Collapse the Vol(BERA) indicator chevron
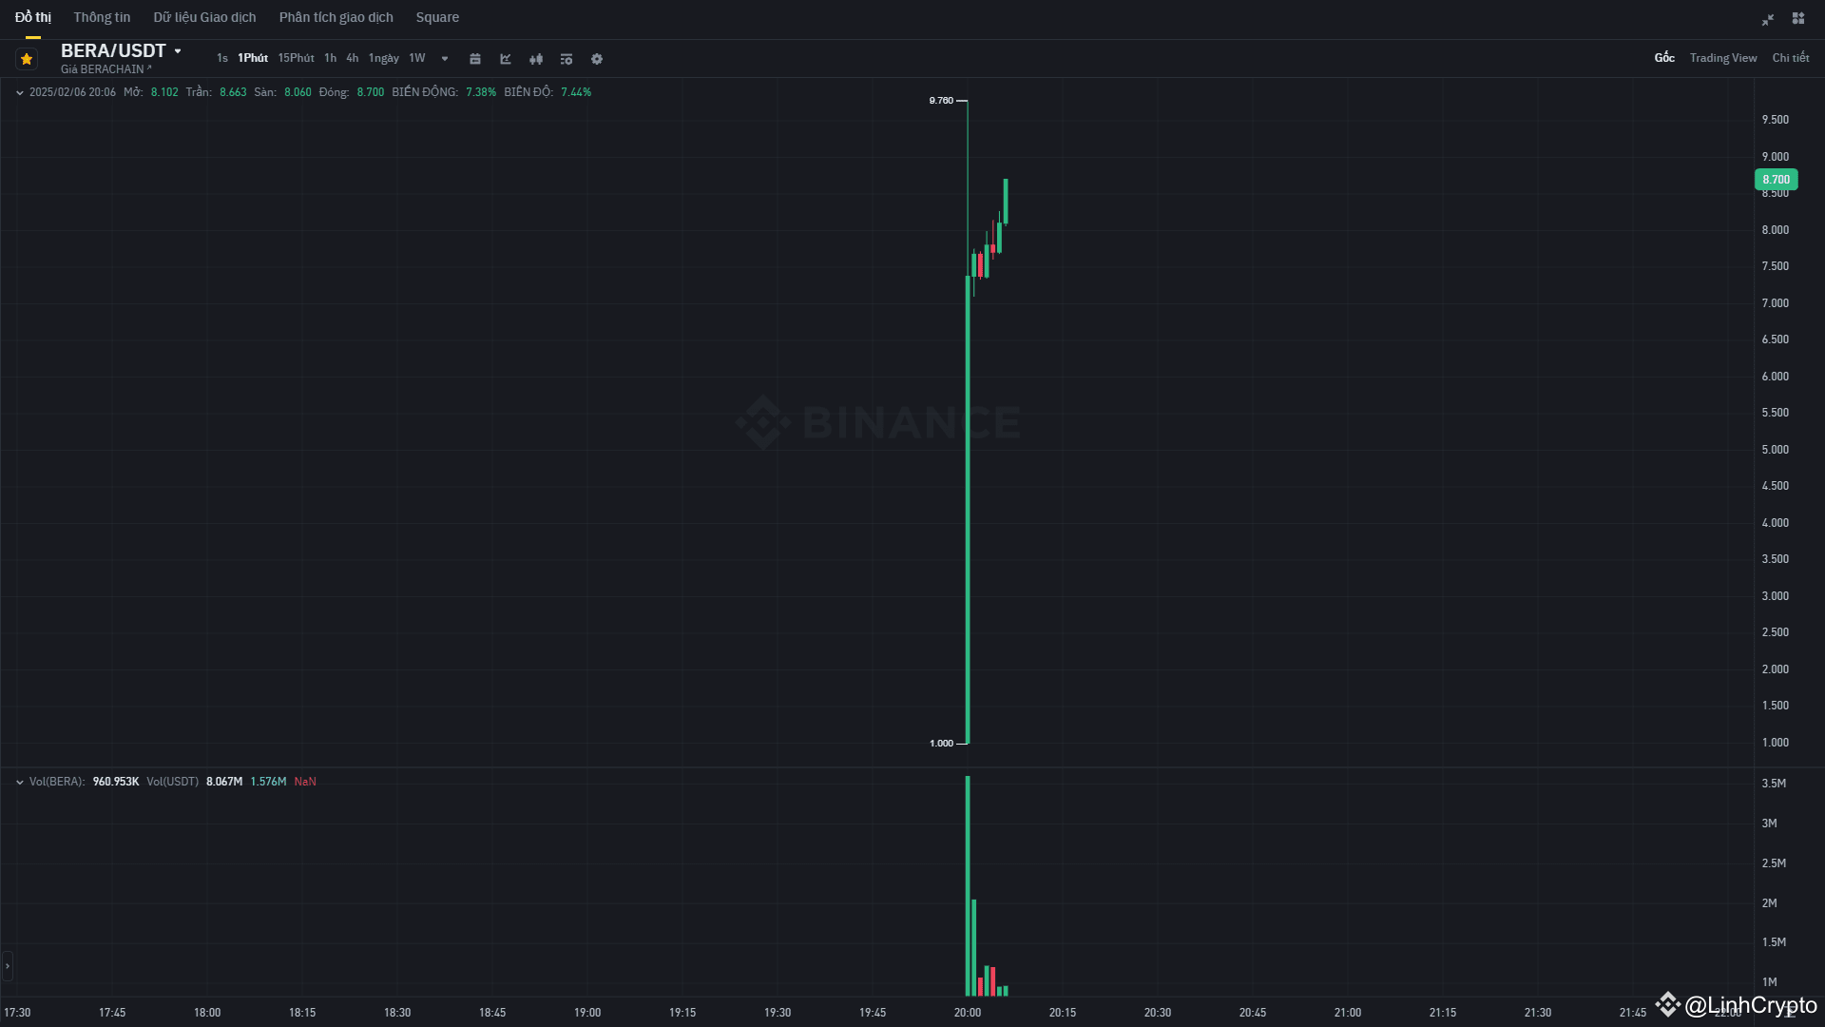This screenshot has height=1027, width=1825. click(x=20, y=782)
